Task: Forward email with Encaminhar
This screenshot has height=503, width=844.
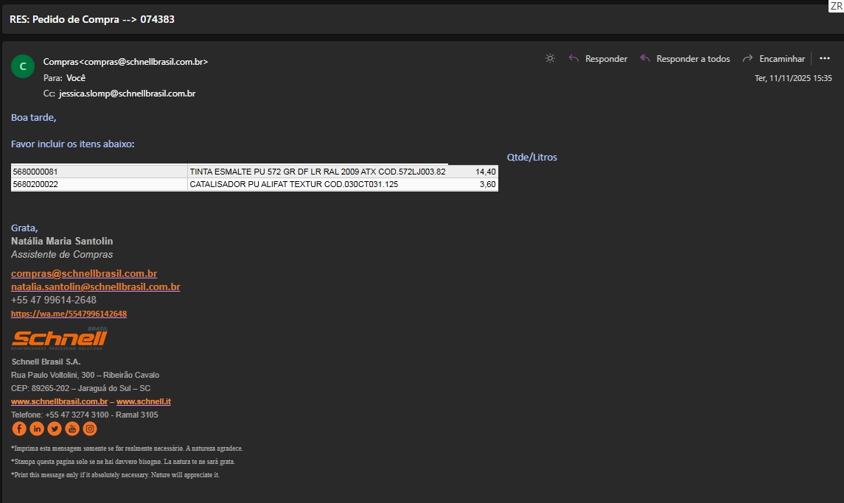Action: click(774, 59)
